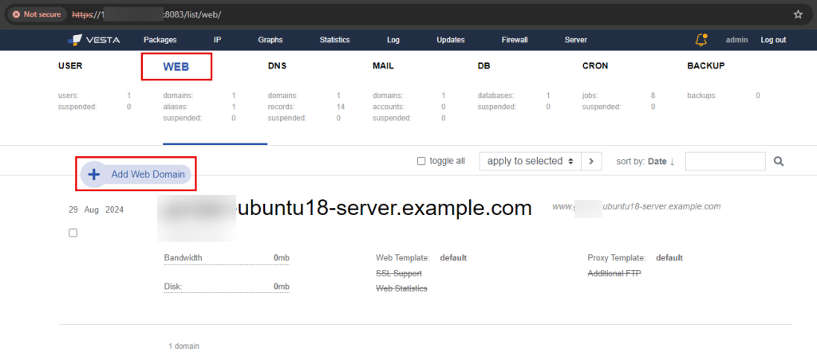This screenshot has width=817, height=360.
Task: Click the Add Web Domain button
Action: coord(147,174)
